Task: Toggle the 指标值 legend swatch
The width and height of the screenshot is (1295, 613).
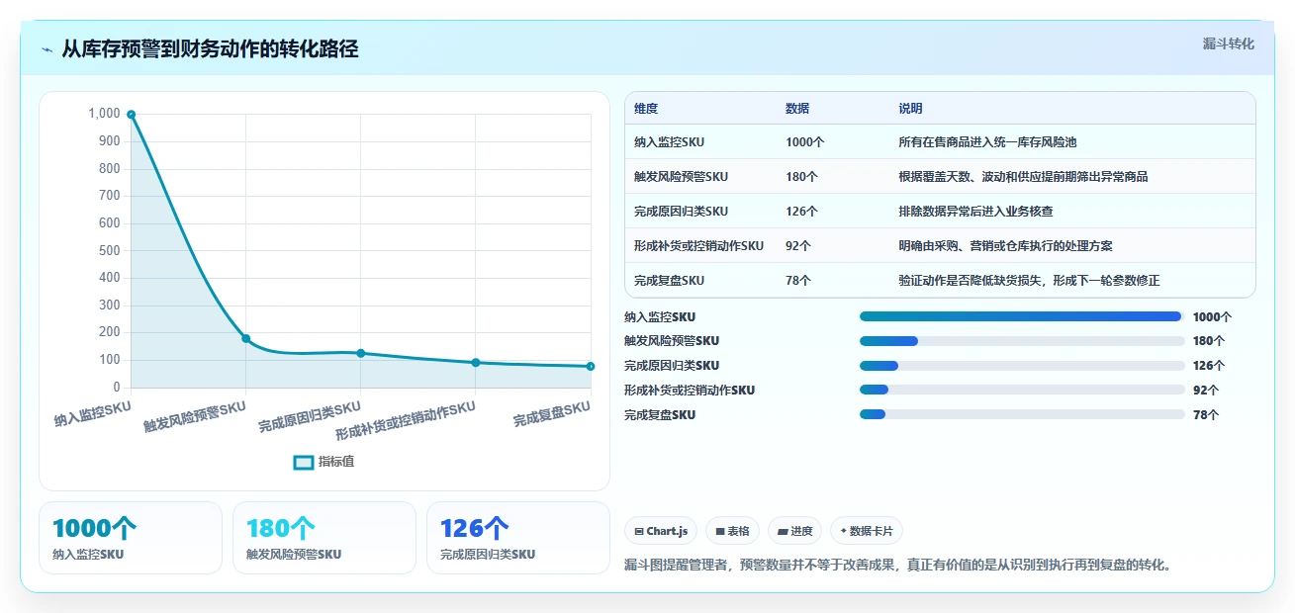Action: [304, 462]
